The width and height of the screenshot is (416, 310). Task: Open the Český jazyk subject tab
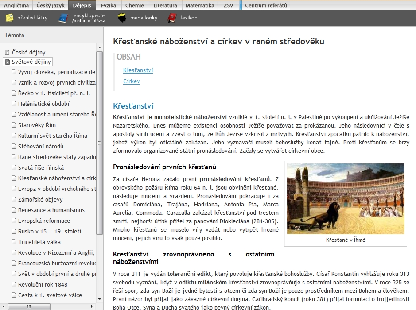click(x=51, y=5)
